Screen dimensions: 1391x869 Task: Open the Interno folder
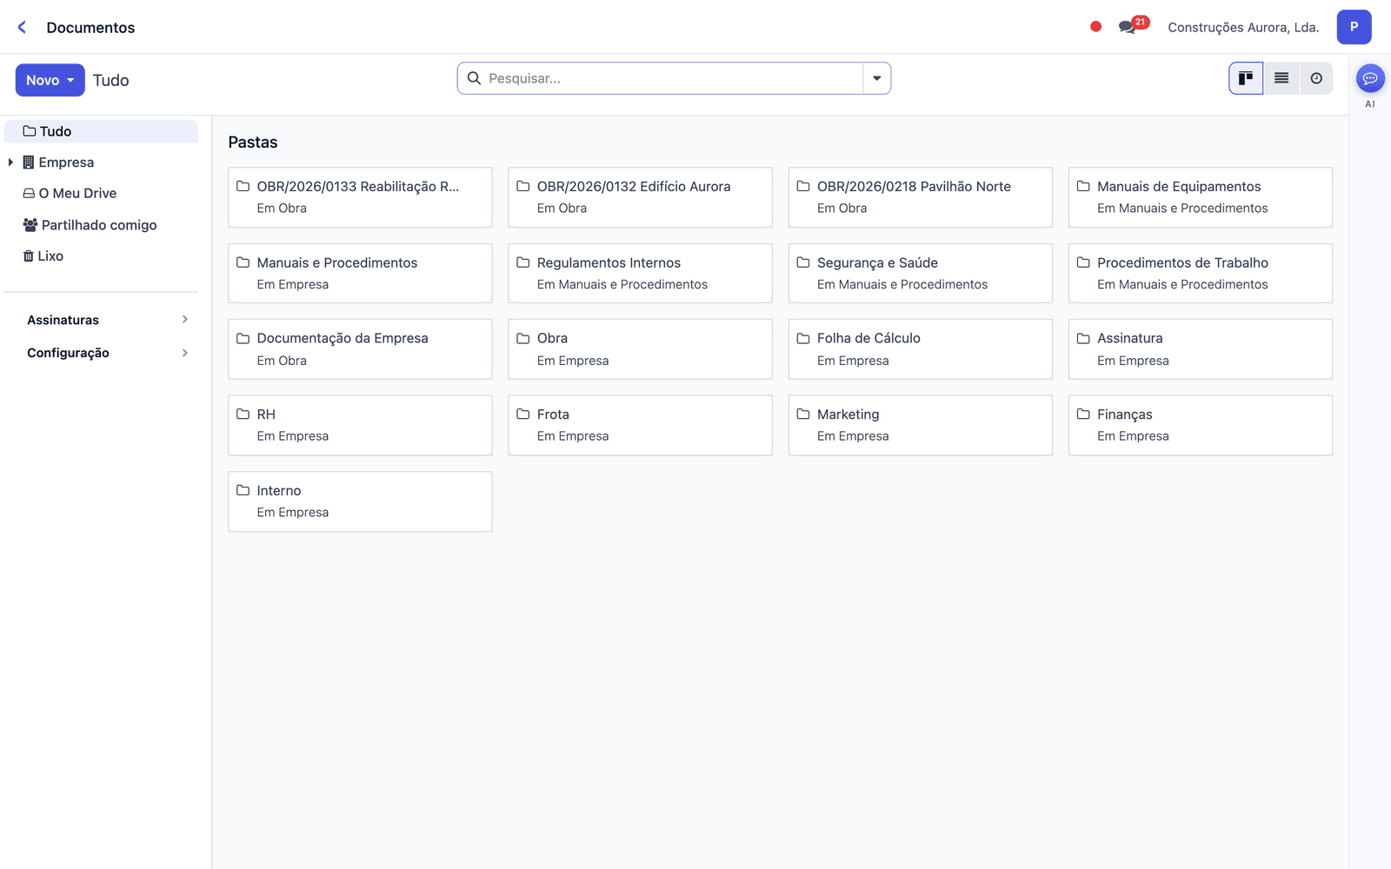(x=360, y=501)
